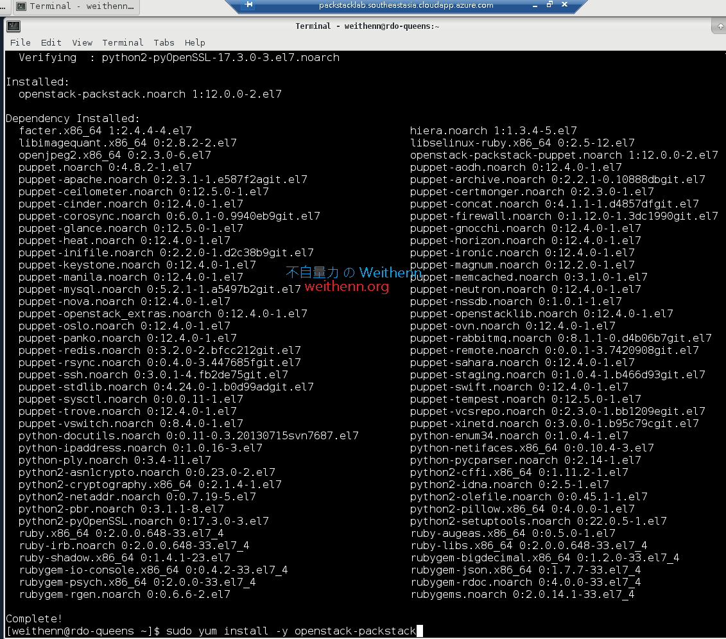Click the 'python-netifaces.x86_64' package line

[x=532, y=448]
